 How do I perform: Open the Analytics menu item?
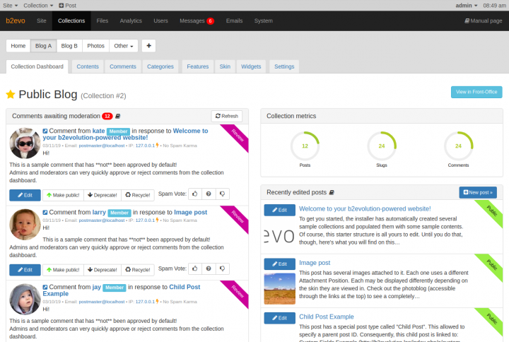pos(131,21)
